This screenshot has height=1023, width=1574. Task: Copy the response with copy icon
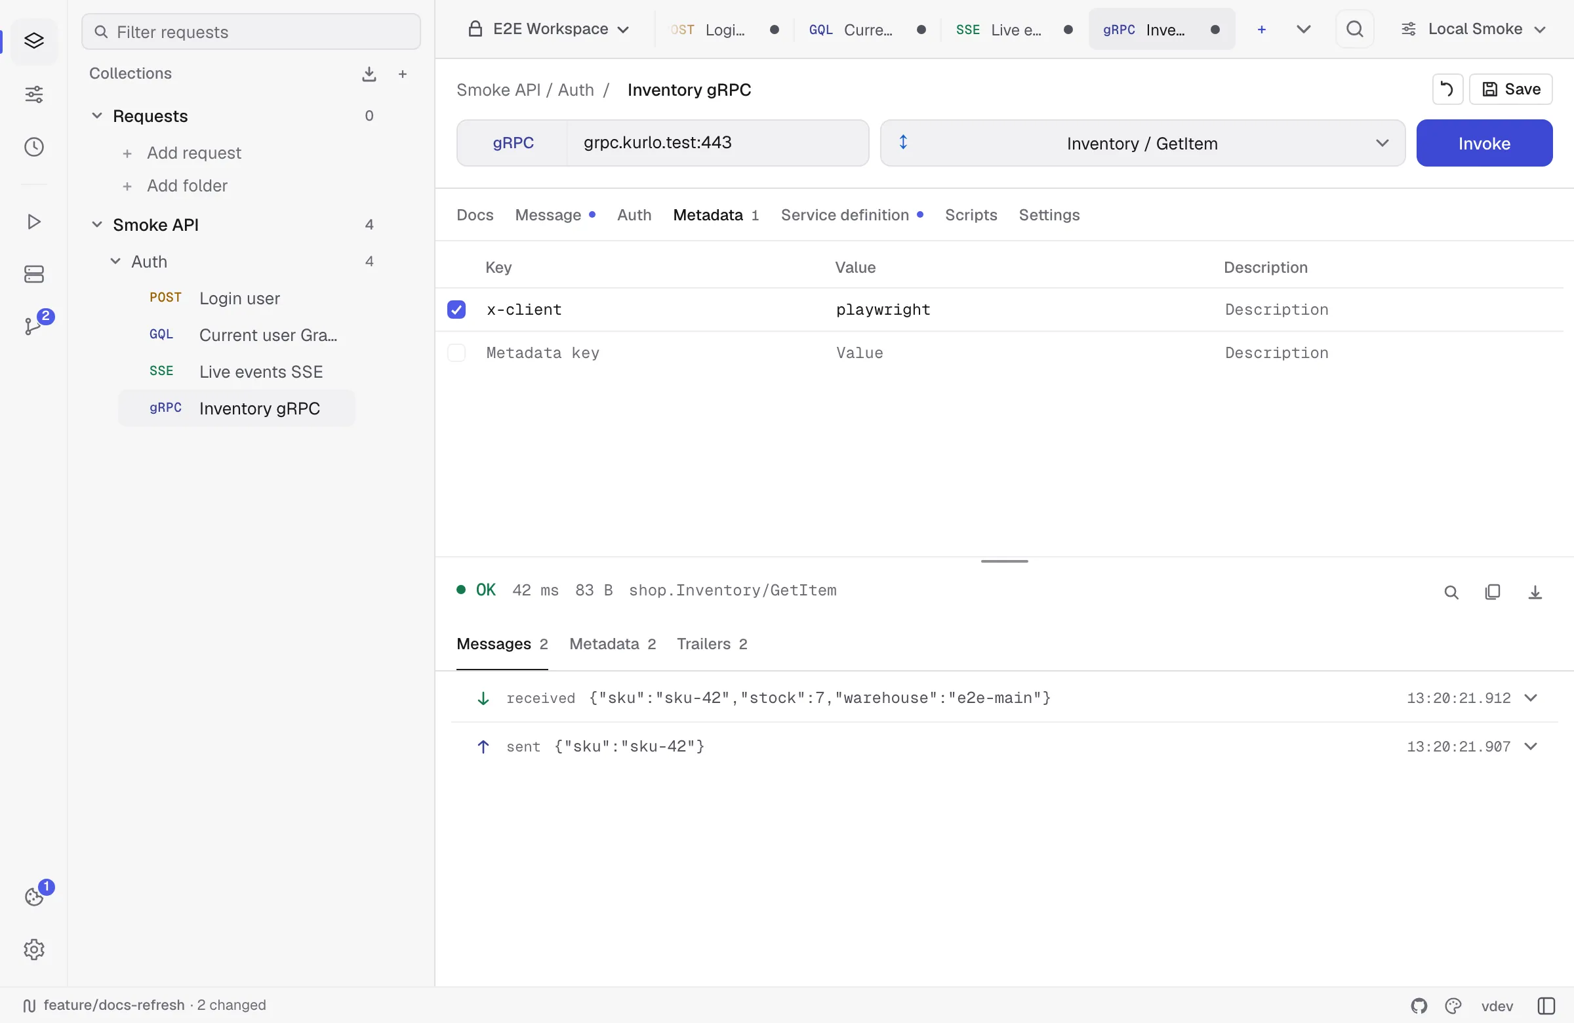pos(1493,593)
